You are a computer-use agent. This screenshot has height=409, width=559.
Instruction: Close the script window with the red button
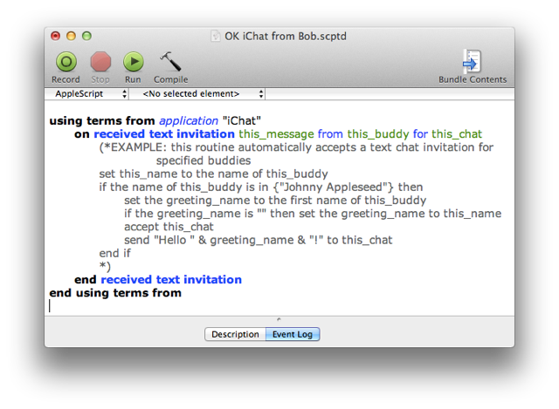point(56,36)
